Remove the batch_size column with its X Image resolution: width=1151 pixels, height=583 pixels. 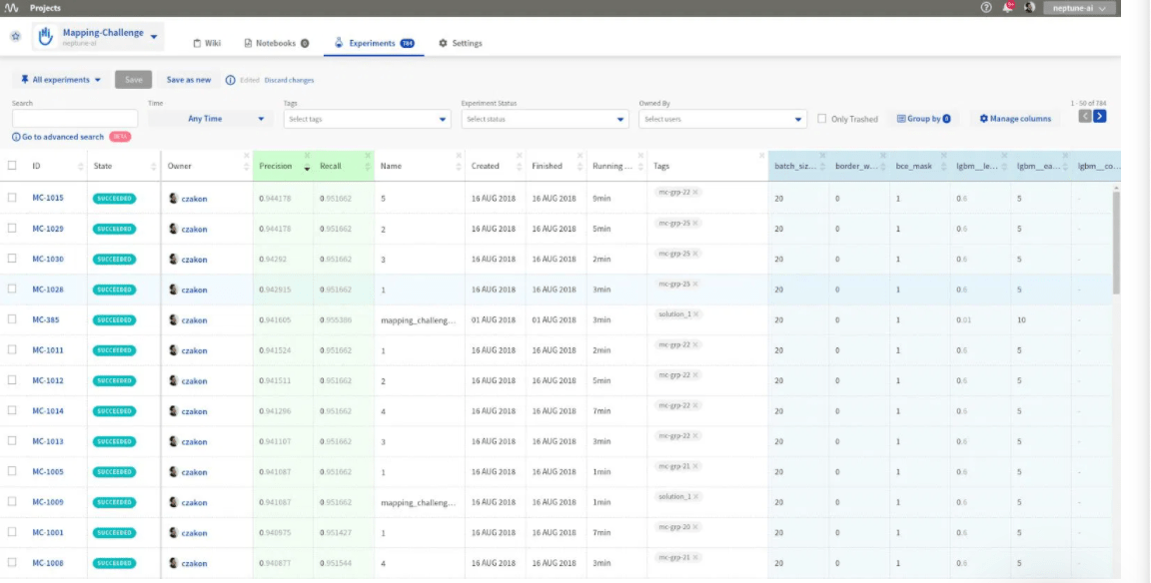click(823, 156)
